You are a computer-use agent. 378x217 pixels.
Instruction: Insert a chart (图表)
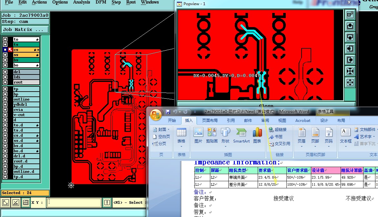tap(257, 135)
